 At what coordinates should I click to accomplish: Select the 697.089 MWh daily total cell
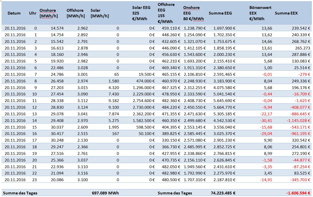(x=105, y=193)
